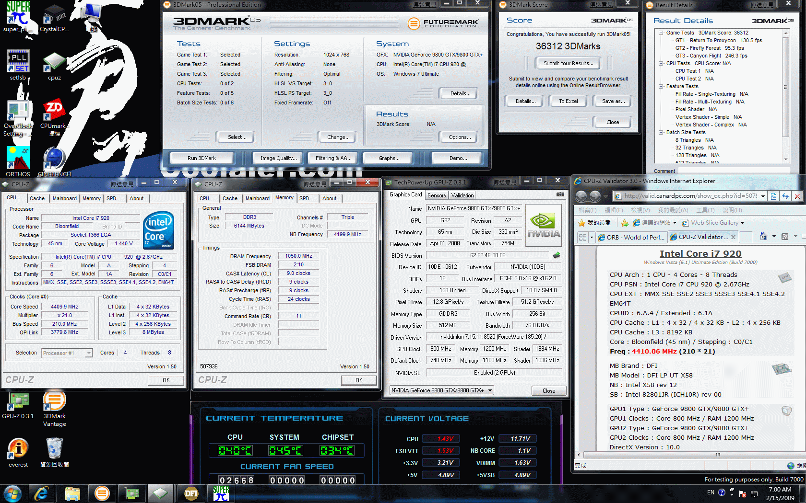Open IE quick tabs dropdown arrow
Viewport: 806px width, 503px height.
pos(592,237)
